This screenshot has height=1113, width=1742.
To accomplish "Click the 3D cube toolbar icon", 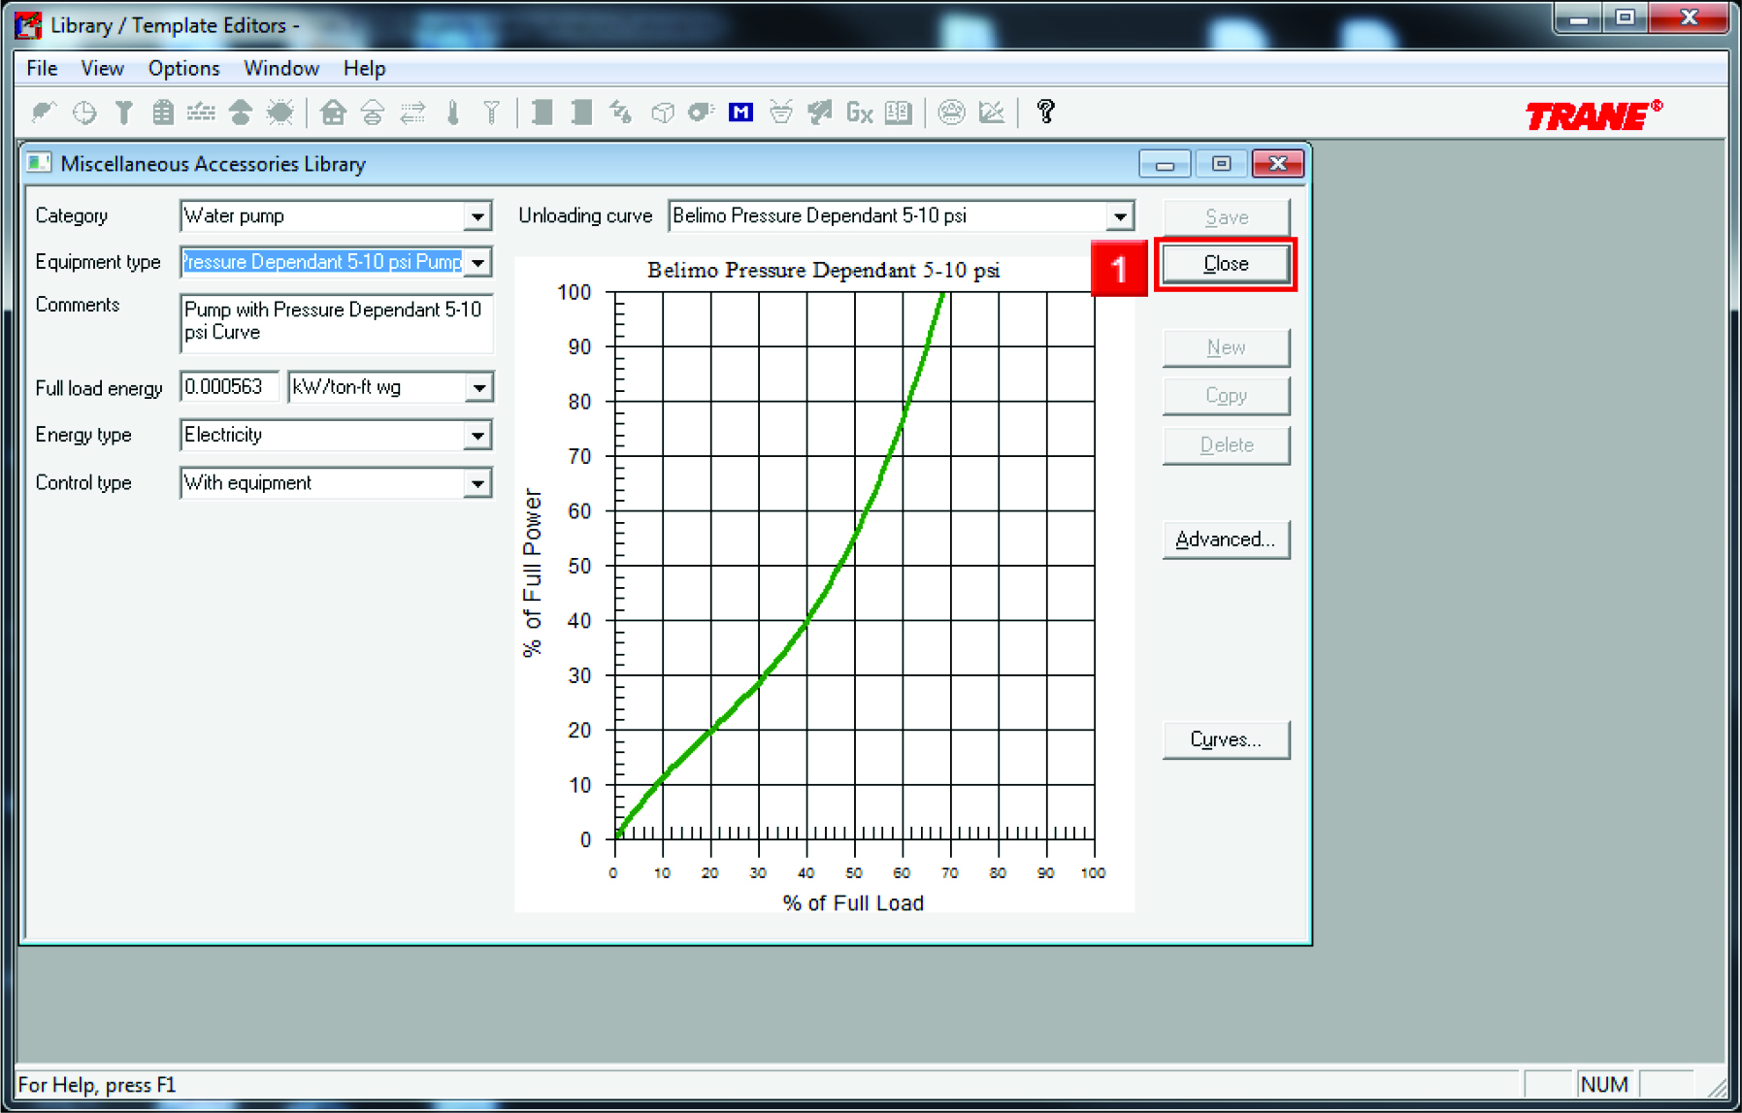I will 662,113.
